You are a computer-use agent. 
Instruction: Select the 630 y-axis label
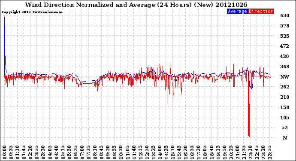point(285,15)
